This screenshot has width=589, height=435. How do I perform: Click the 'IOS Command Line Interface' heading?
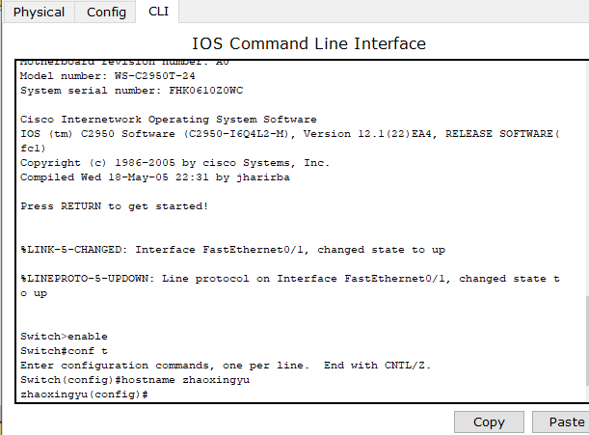pyautogui.click(x=308, y=43)
